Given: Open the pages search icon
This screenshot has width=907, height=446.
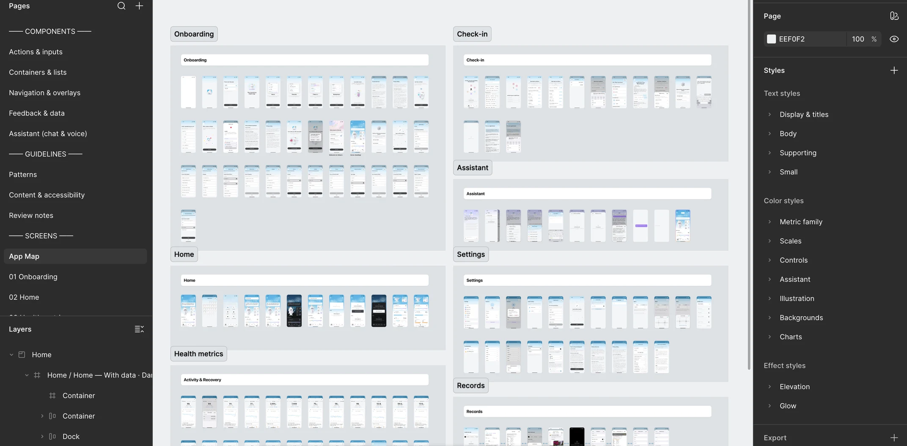Looking at the screenshot, I should coord(121,6).
